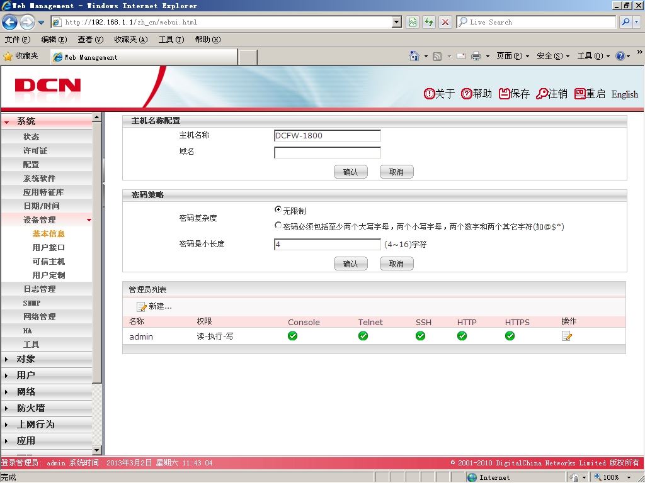Click the read mail icon
Image resolution: width=645 pixels, height=483 pixels.
pos(461,56)
